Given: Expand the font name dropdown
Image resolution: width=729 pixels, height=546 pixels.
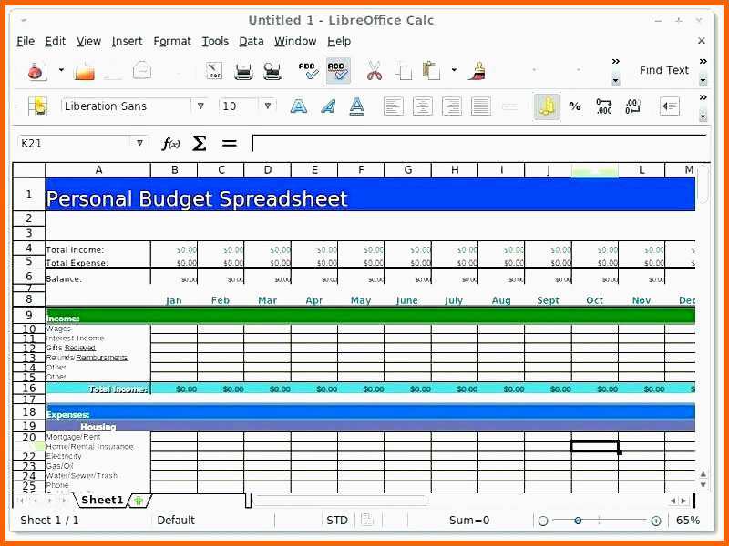Looking at the screenshot, I should [x=200, y=106].
